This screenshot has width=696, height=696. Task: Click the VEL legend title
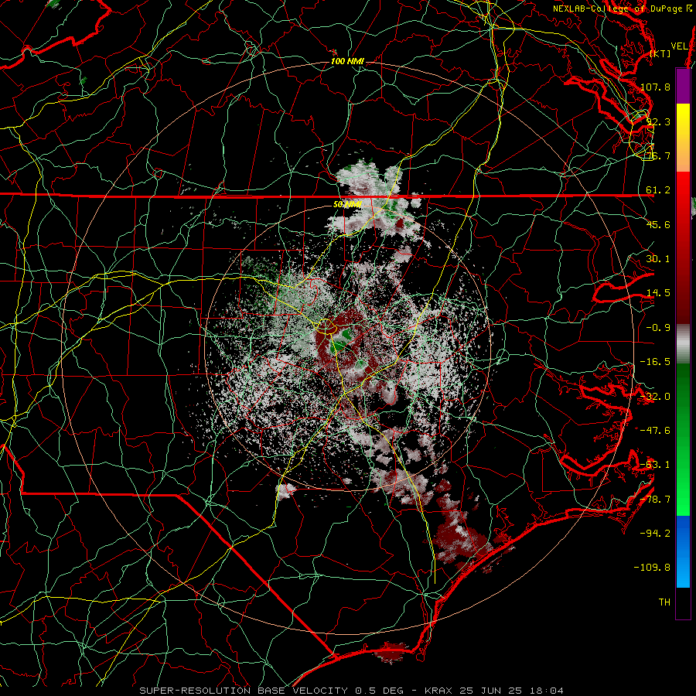(x=679, y=46)
